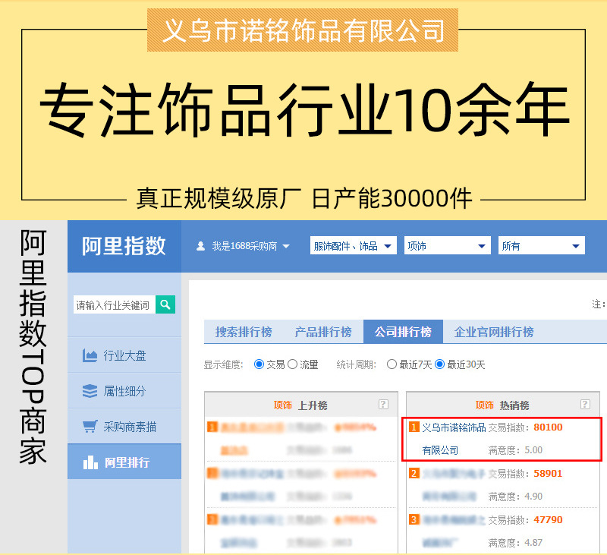This screenshot has width=607, height=555.
Task: Click the help question icon on 热销榜
Action: coord(585,405)
